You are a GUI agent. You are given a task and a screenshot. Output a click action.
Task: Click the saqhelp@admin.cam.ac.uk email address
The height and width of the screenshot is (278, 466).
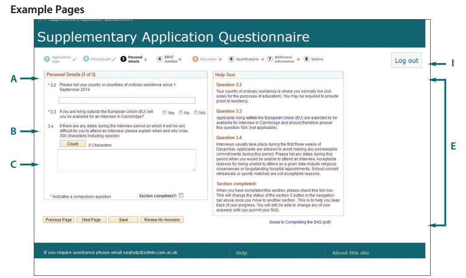pos(150,253)
